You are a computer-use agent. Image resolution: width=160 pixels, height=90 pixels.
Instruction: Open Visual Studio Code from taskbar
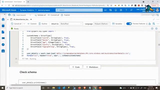coord(59,88)
